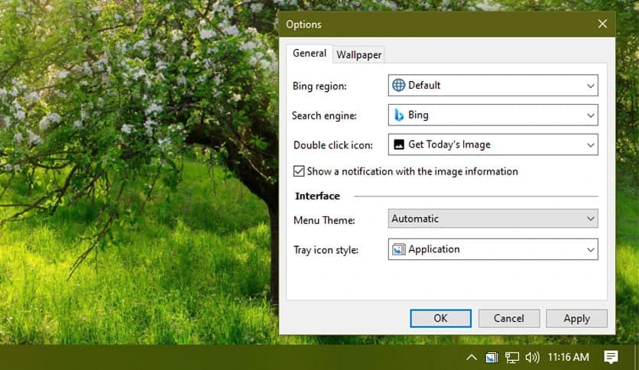The height and width of the screenshot is (370, 639).
Task: Expand the Search engine dropdown arrow
Action: point(590,115)
